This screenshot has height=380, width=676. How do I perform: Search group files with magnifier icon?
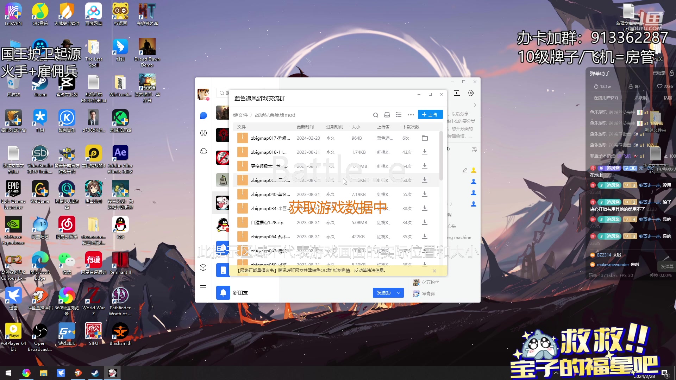[376, 115]
